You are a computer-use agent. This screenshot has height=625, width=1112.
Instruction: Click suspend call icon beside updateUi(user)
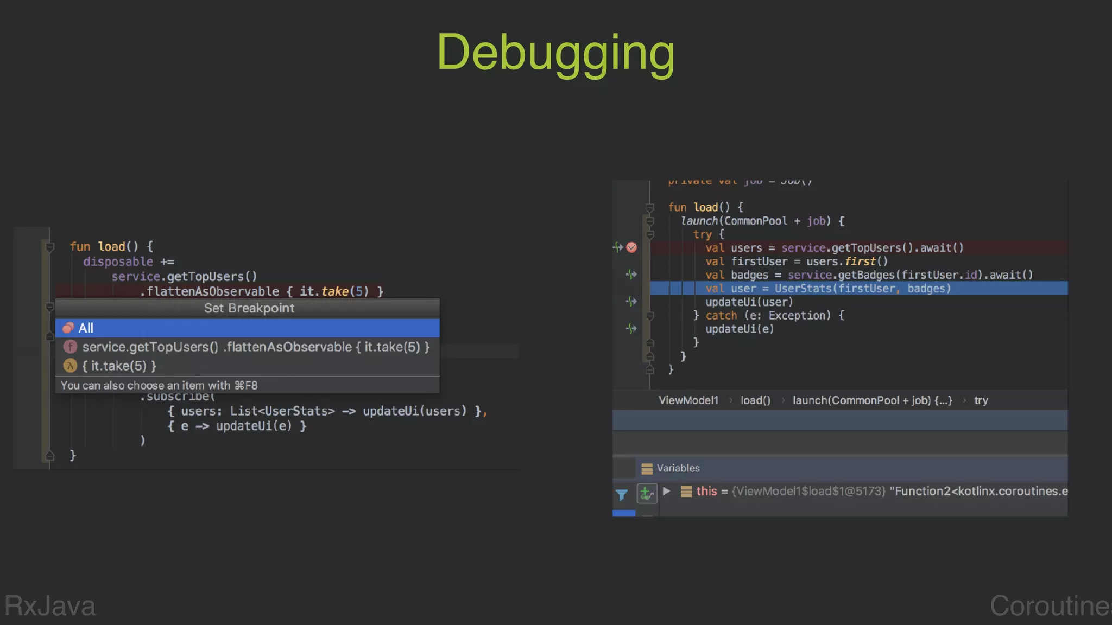tap(631, 301)
